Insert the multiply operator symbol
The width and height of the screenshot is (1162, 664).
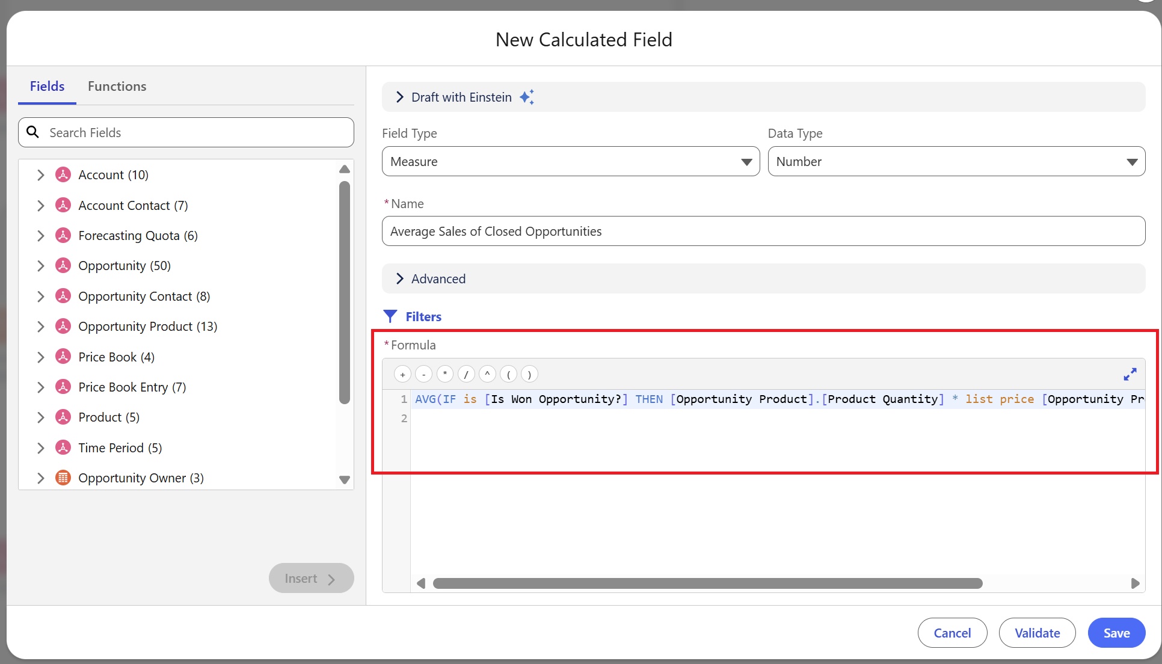tap(445, 375)
